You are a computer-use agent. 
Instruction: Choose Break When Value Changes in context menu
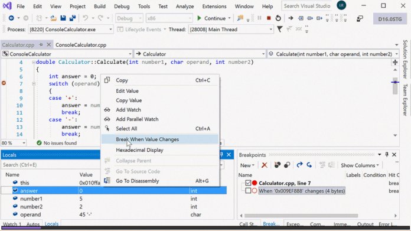(160, 139)
